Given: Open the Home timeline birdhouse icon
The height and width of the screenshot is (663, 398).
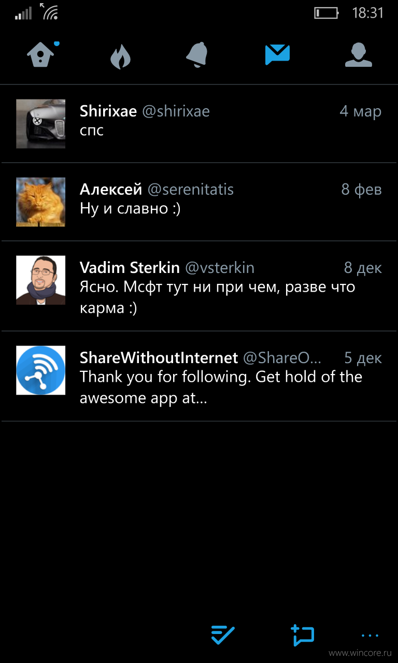Looking at the screenshot, I should click(x=41, y=54).
